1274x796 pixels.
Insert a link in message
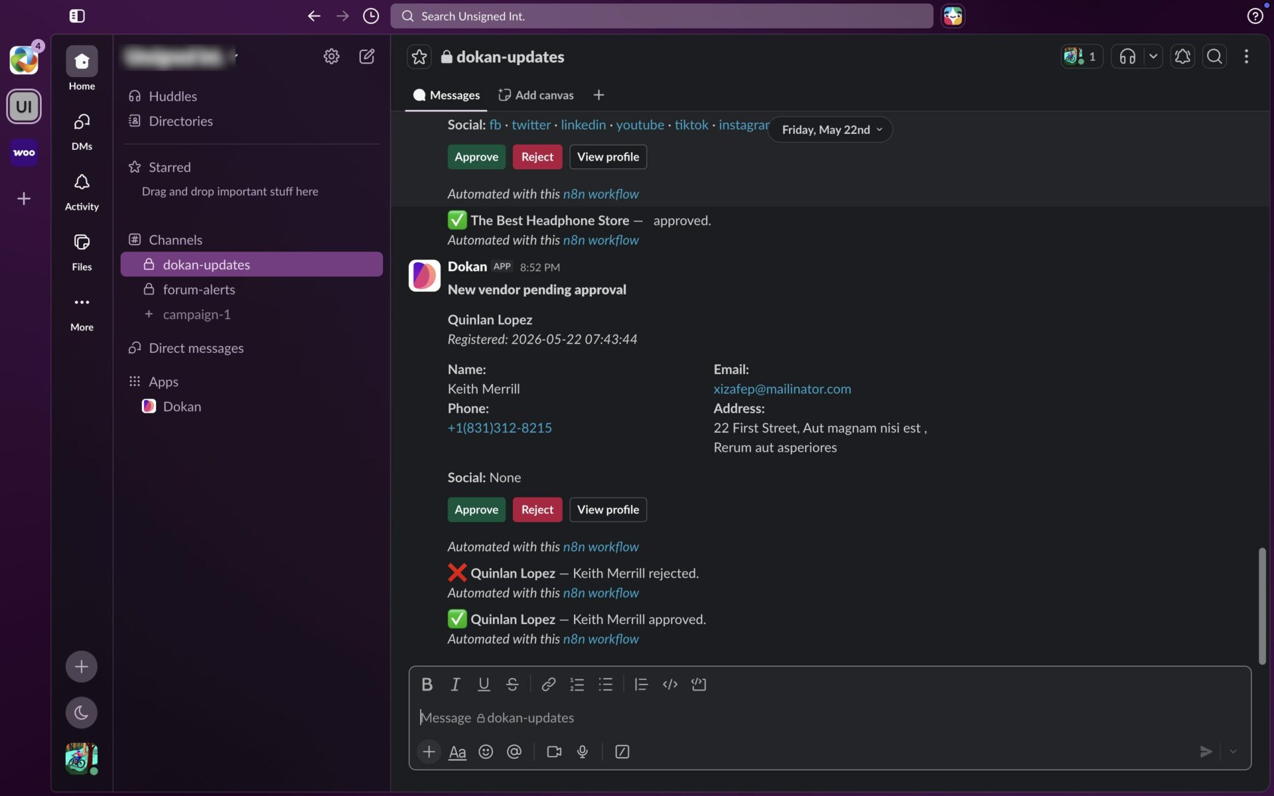click(x=548, y=684)
